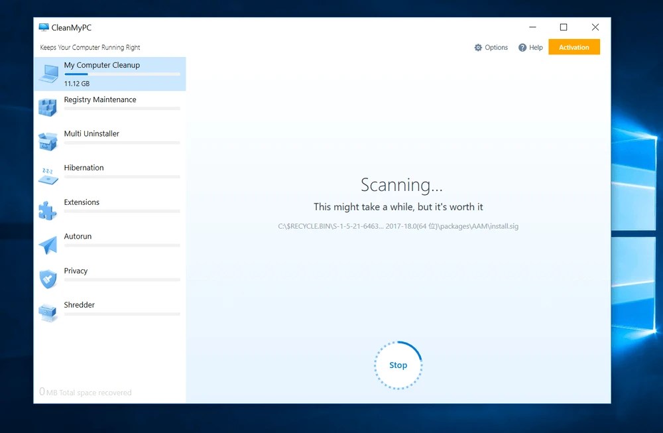Open Multi Uninstaller via its box icon

pyautogui.click(x=48, y=141)
